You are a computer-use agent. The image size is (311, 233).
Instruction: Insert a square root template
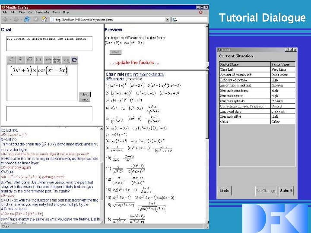(29, 60)
